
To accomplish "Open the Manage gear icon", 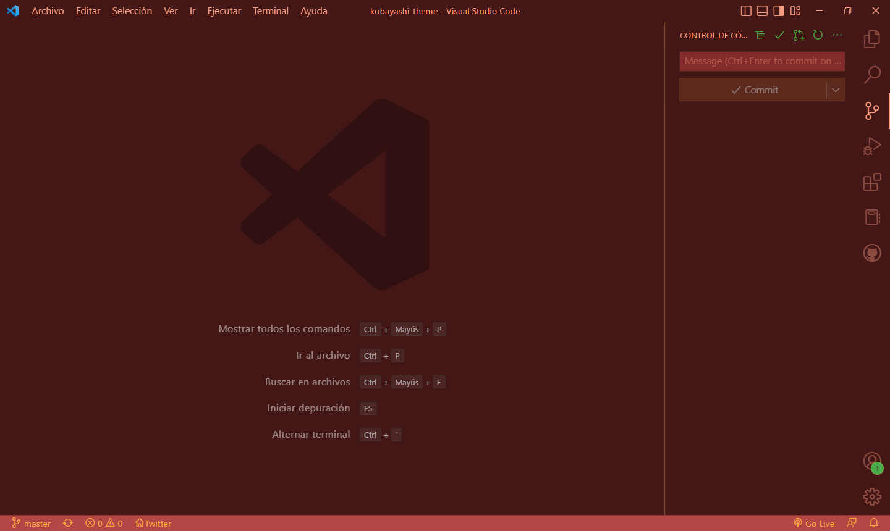I will point(871,496).
